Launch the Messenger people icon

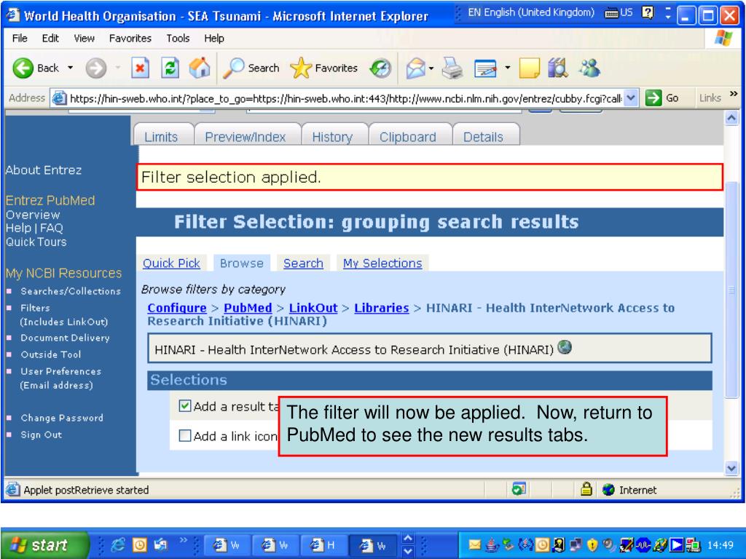[x=589, y=68]
